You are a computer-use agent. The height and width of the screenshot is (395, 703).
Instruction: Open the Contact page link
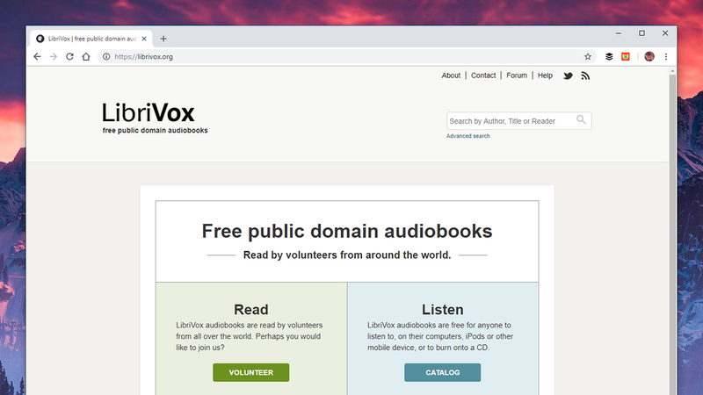[x=483, y=75]
